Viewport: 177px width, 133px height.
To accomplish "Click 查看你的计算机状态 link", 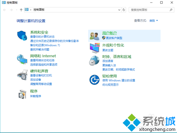I will (x=42, y=37).
